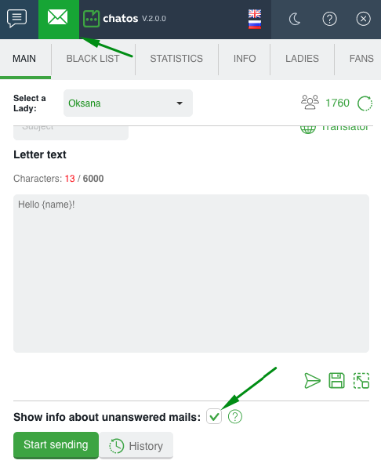Switch to the STATISTICS tab
381x464 pixels.
click(x=176, y=59)
